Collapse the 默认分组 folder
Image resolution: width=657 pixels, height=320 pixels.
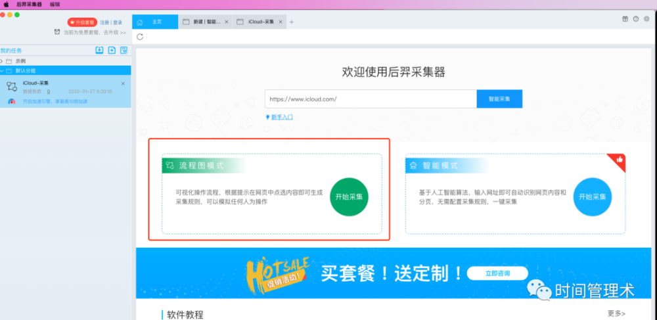tap(2, 71)
